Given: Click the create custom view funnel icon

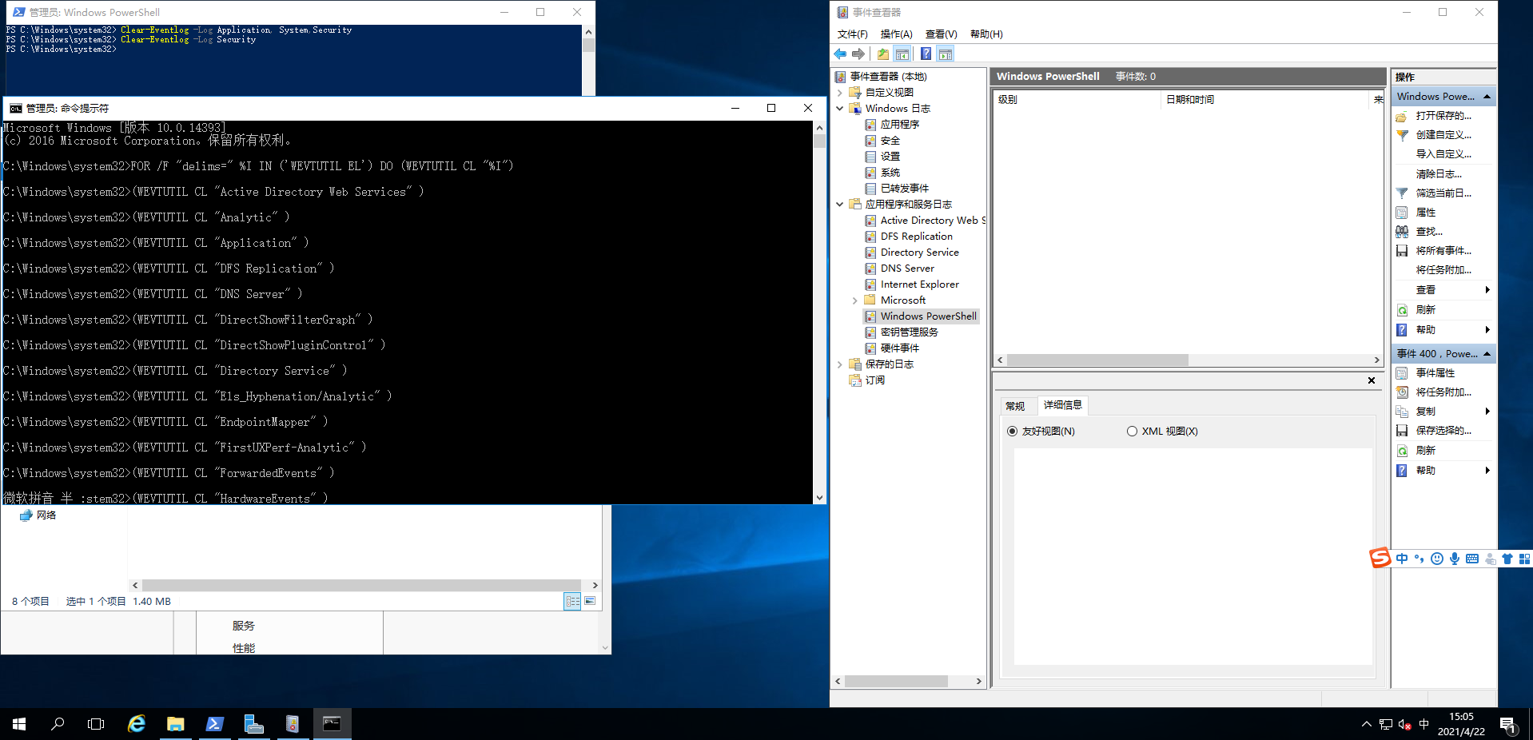Looking at the screenshot, I should 1402,135.
